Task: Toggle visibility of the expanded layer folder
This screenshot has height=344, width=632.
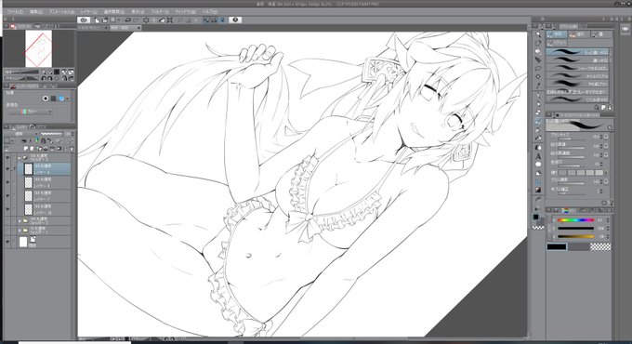Action: tap(7, 158)
